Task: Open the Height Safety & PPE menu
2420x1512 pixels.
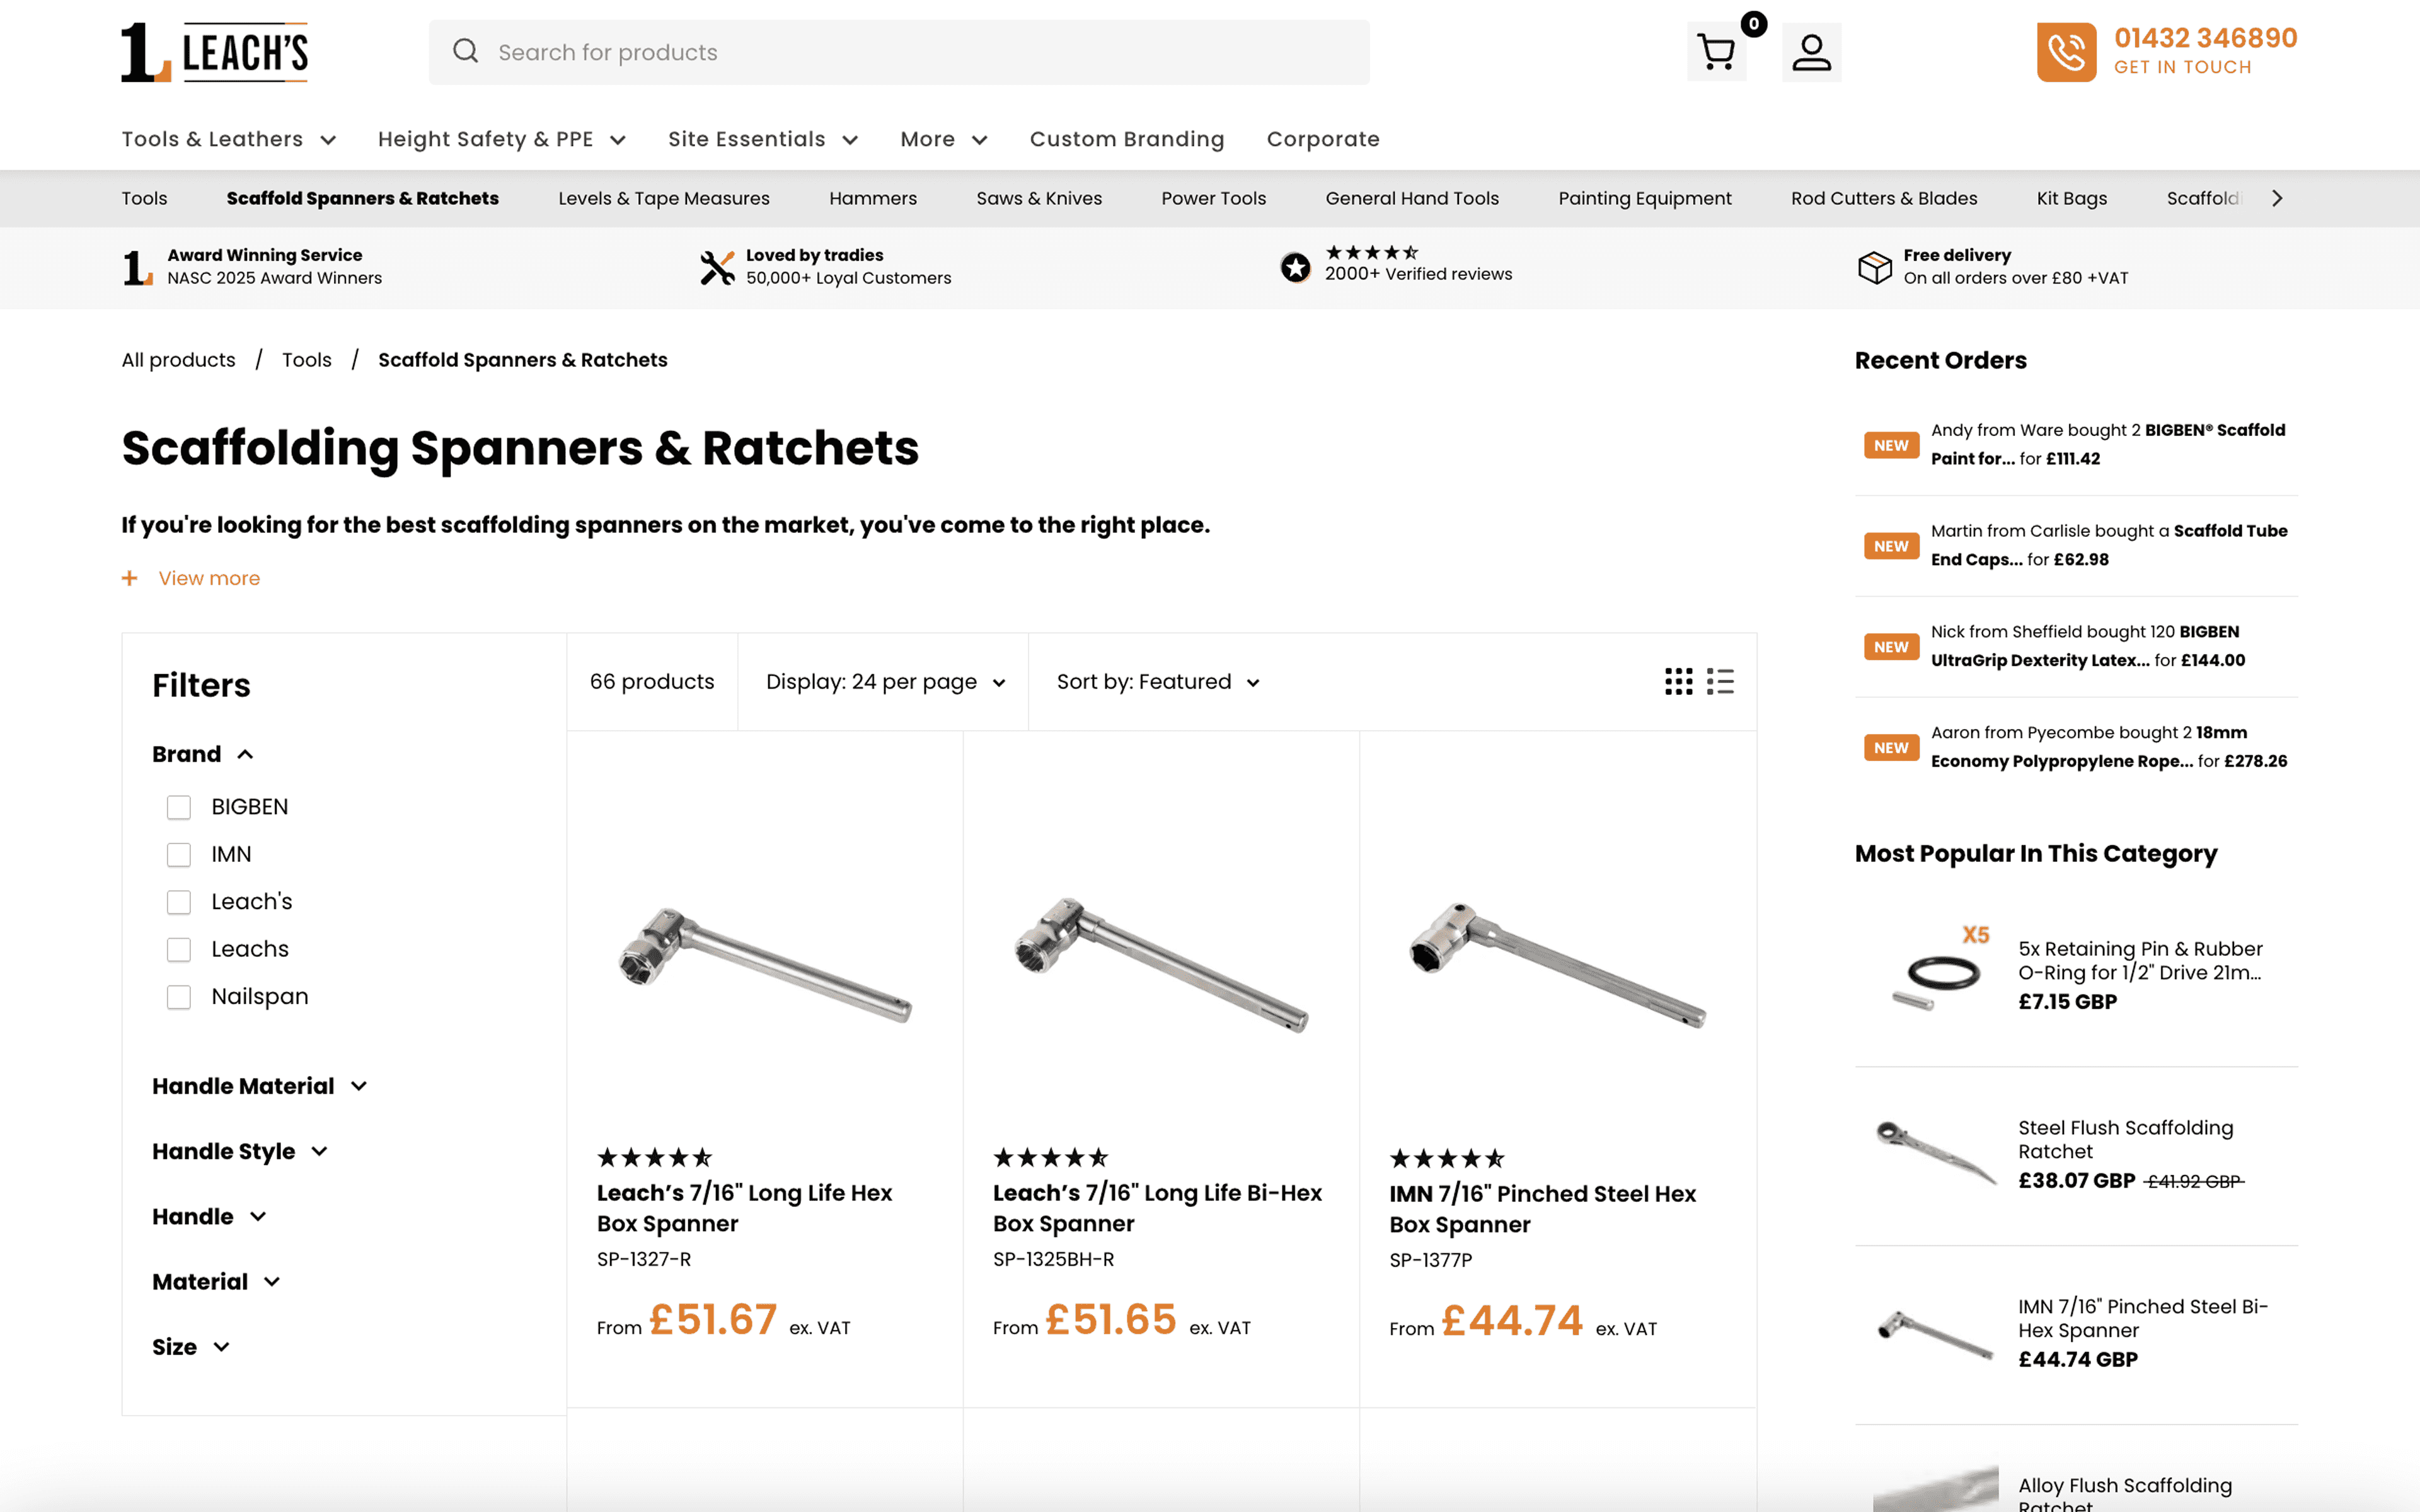Action: click(x=501, y=139)
